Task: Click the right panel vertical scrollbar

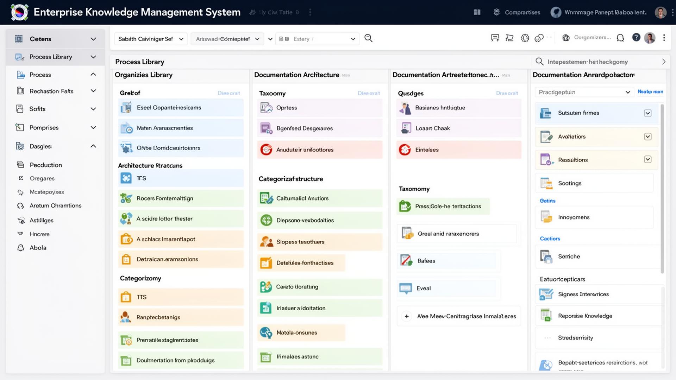Action: [x=662, y=188]
